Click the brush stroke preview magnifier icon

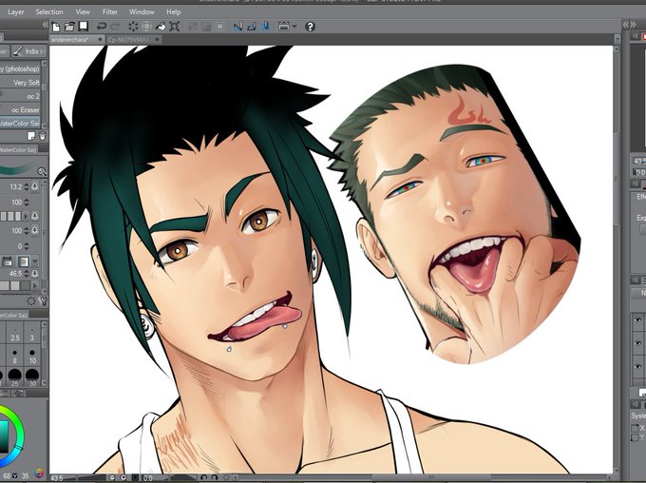click(42, 171)
